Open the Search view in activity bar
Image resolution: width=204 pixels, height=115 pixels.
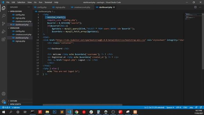tap(4, 16)
